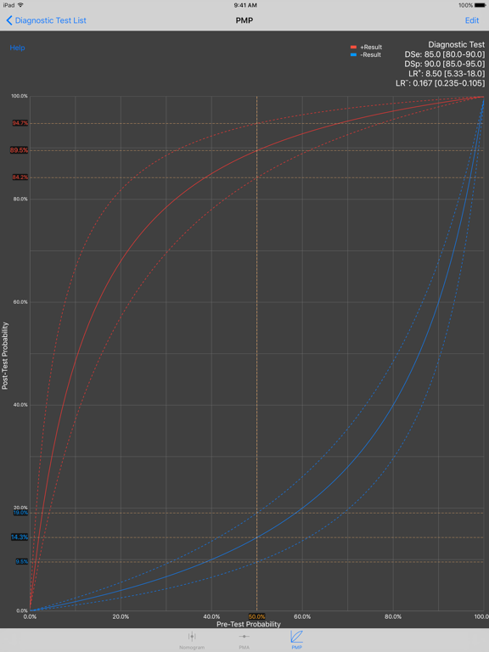
Task: Go back to Diagnostic Test List
Action: tap(46, 20)
